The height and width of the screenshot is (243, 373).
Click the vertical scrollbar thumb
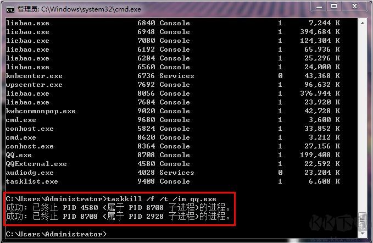pyautogui.click(x=363, y=221)
